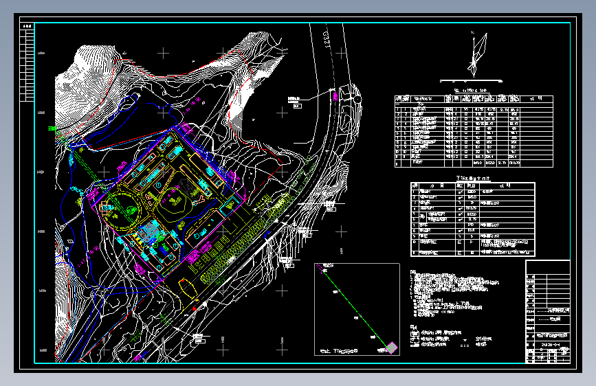Select the gray diamond in the inset map
Screen dimensions: 596x386
[393, 348]
